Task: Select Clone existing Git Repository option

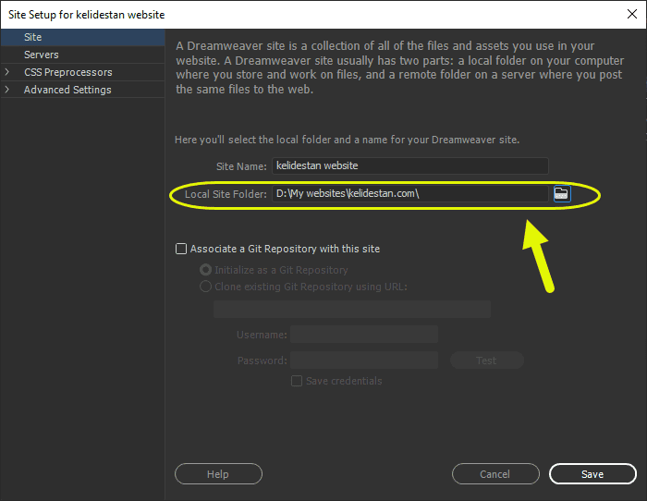Action: click(x=205, y=287)
